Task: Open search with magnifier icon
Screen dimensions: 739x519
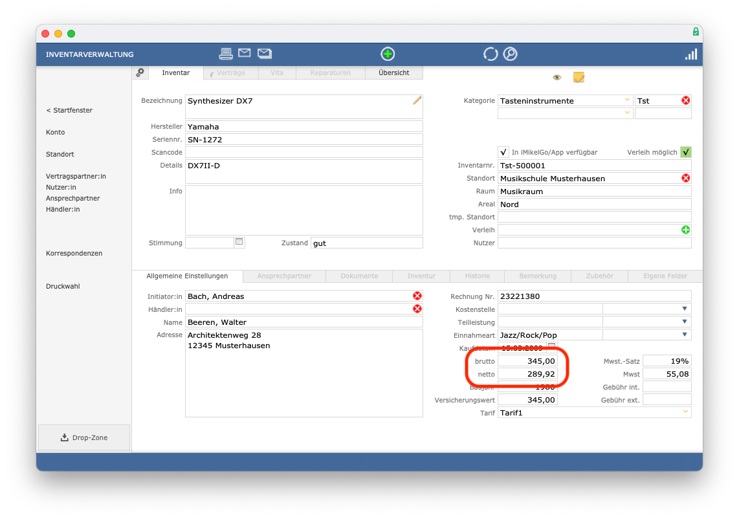Action: pos(510,54)
